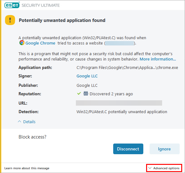Click the blurred website address in parentheses
Screen dimensions: 185x173
pyautogui.click(x=120, y=43)
